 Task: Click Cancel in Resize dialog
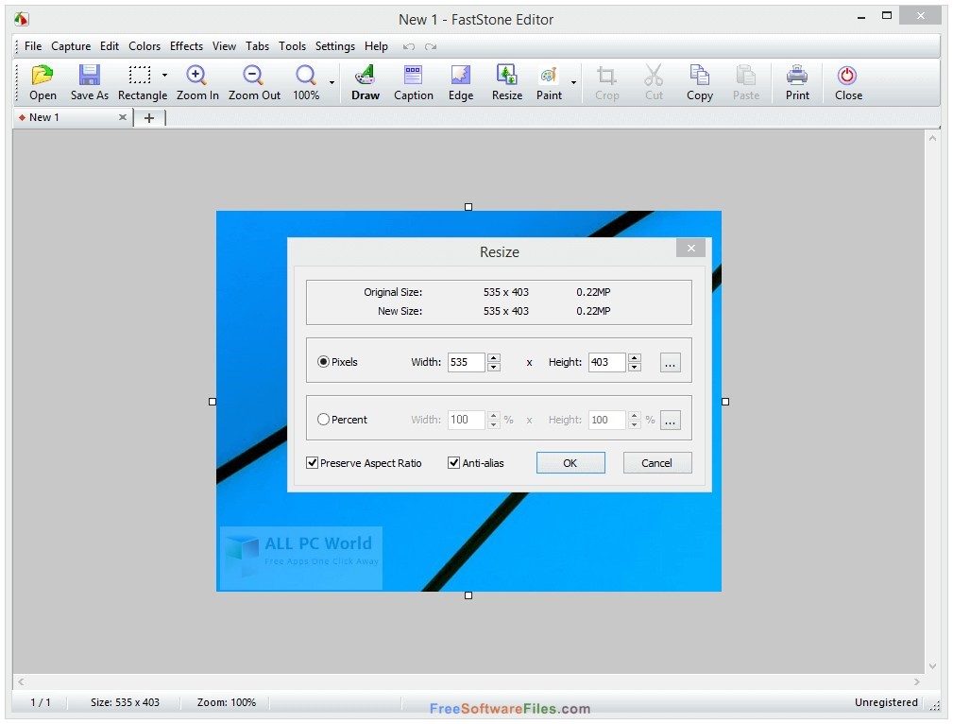click(657, 463)
